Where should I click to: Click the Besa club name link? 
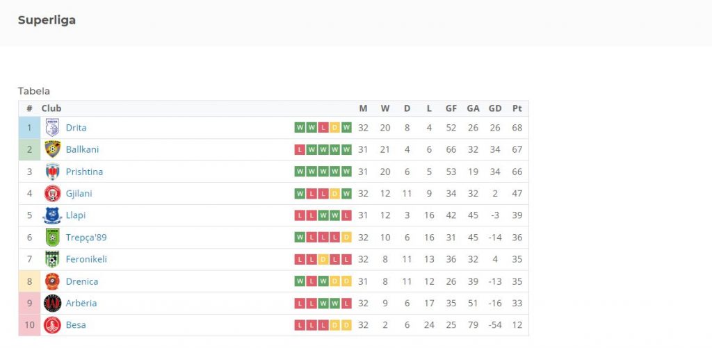click(76, 325)
